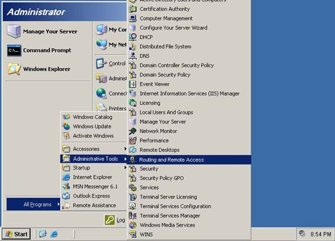This screenshot has height=241, width=335.
Task: Open Domain Security Policy
Action: coord(189,75)
